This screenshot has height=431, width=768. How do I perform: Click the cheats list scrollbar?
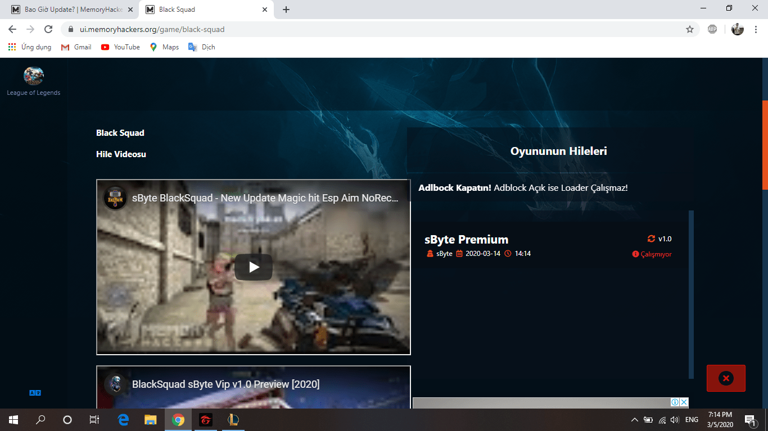[692, 295]
